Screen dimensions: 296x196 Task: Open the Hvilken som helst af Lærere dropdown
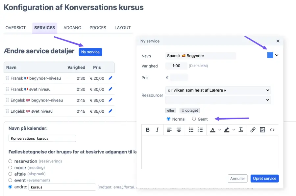(x=218, y=90)
